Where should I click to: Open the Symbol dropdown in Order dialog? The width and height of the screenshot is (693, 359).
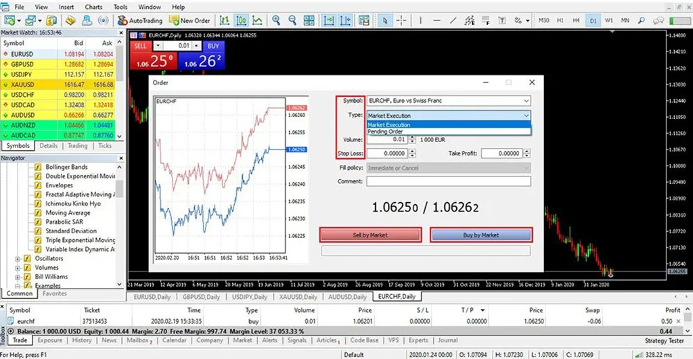tap(526, 101)
